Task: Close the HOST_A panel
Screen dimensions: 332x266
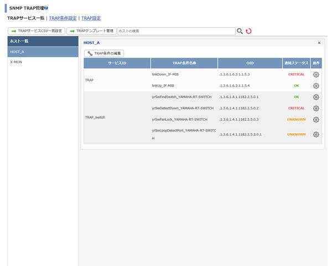Action: (x=319, y=43)
